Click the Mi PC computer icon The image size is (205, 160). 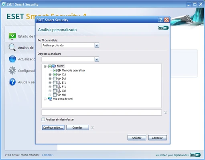pos(54,66)
